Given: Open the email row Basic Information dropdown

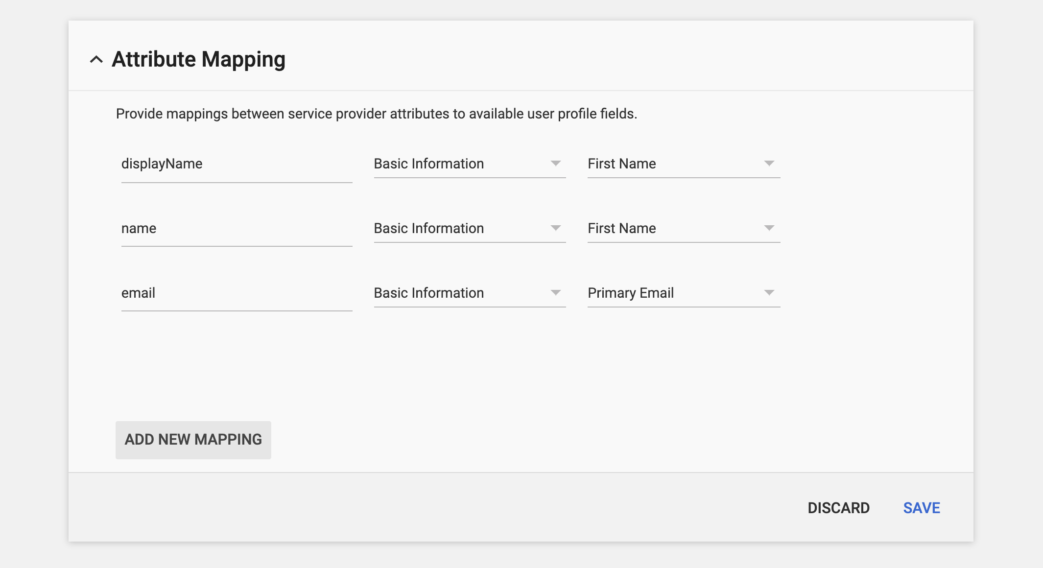Looking at the screenshot, I should [459, 293].
